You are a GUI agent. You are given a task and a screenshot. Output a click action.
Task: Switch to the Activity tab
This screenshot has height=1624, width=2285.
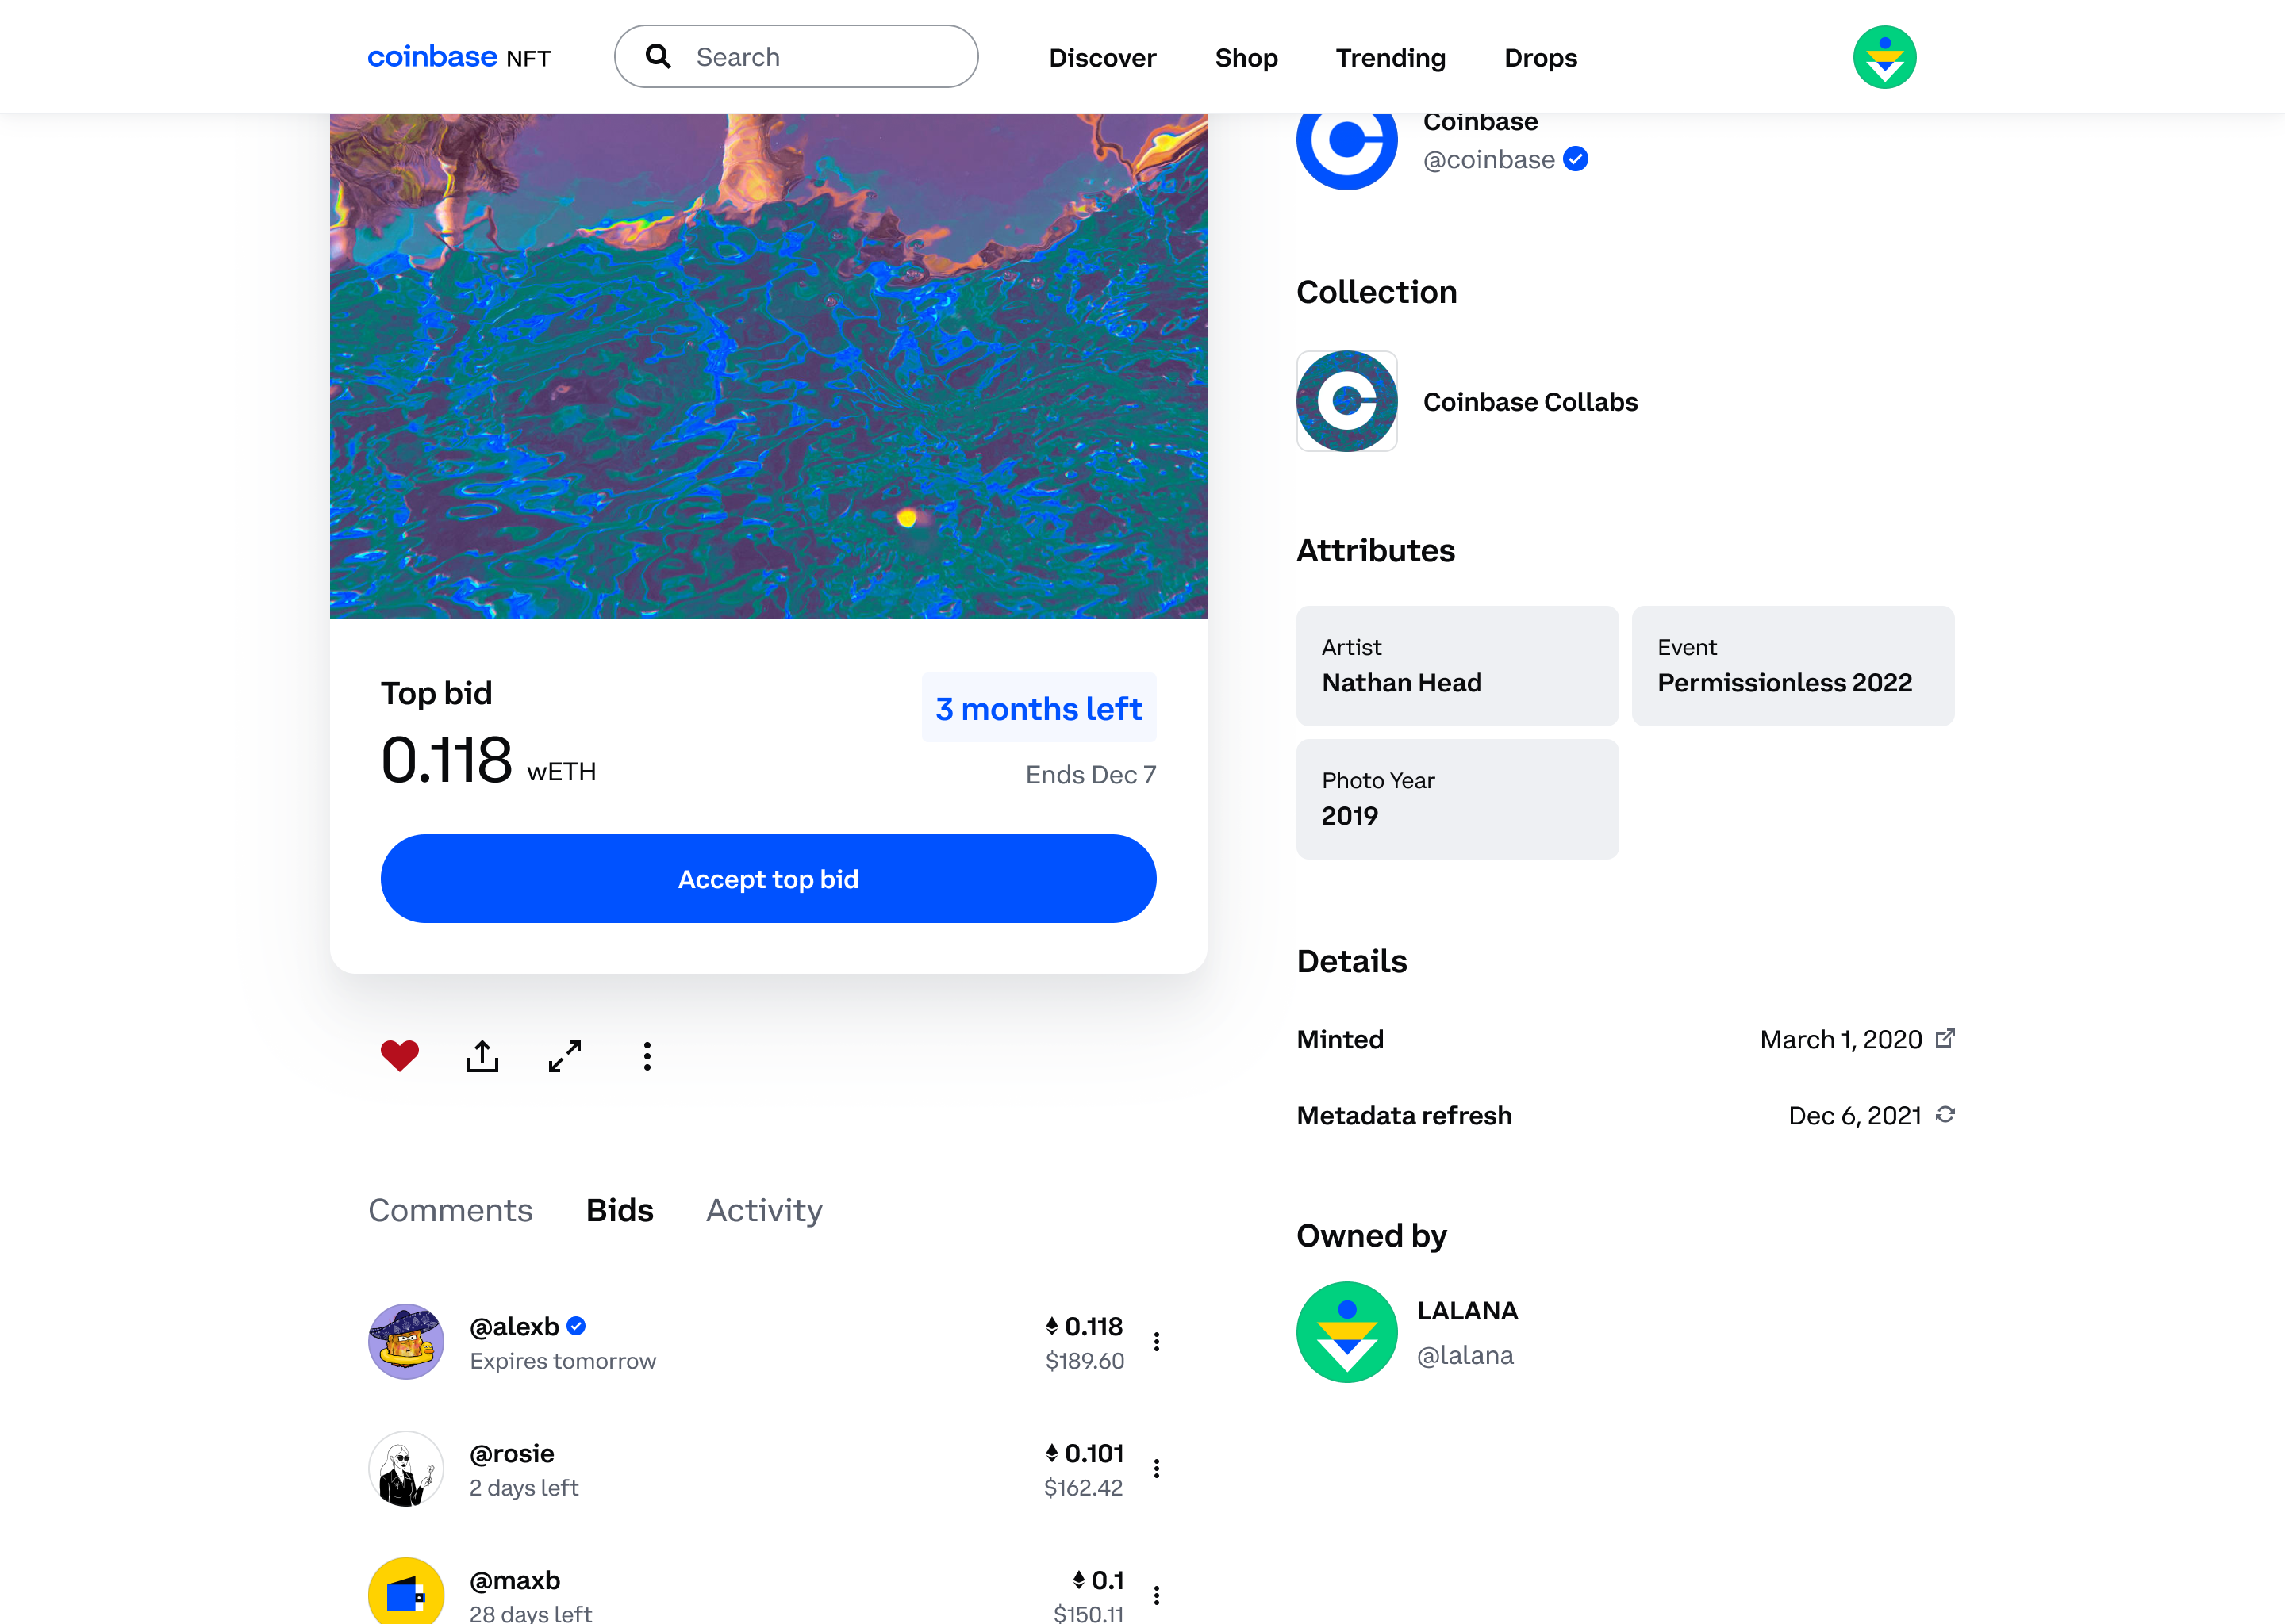click(764, 1210)
